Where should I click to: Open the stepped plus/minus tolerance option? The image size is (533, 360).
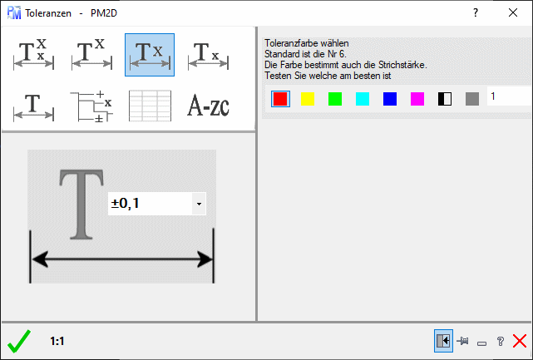tap(91, 106)
